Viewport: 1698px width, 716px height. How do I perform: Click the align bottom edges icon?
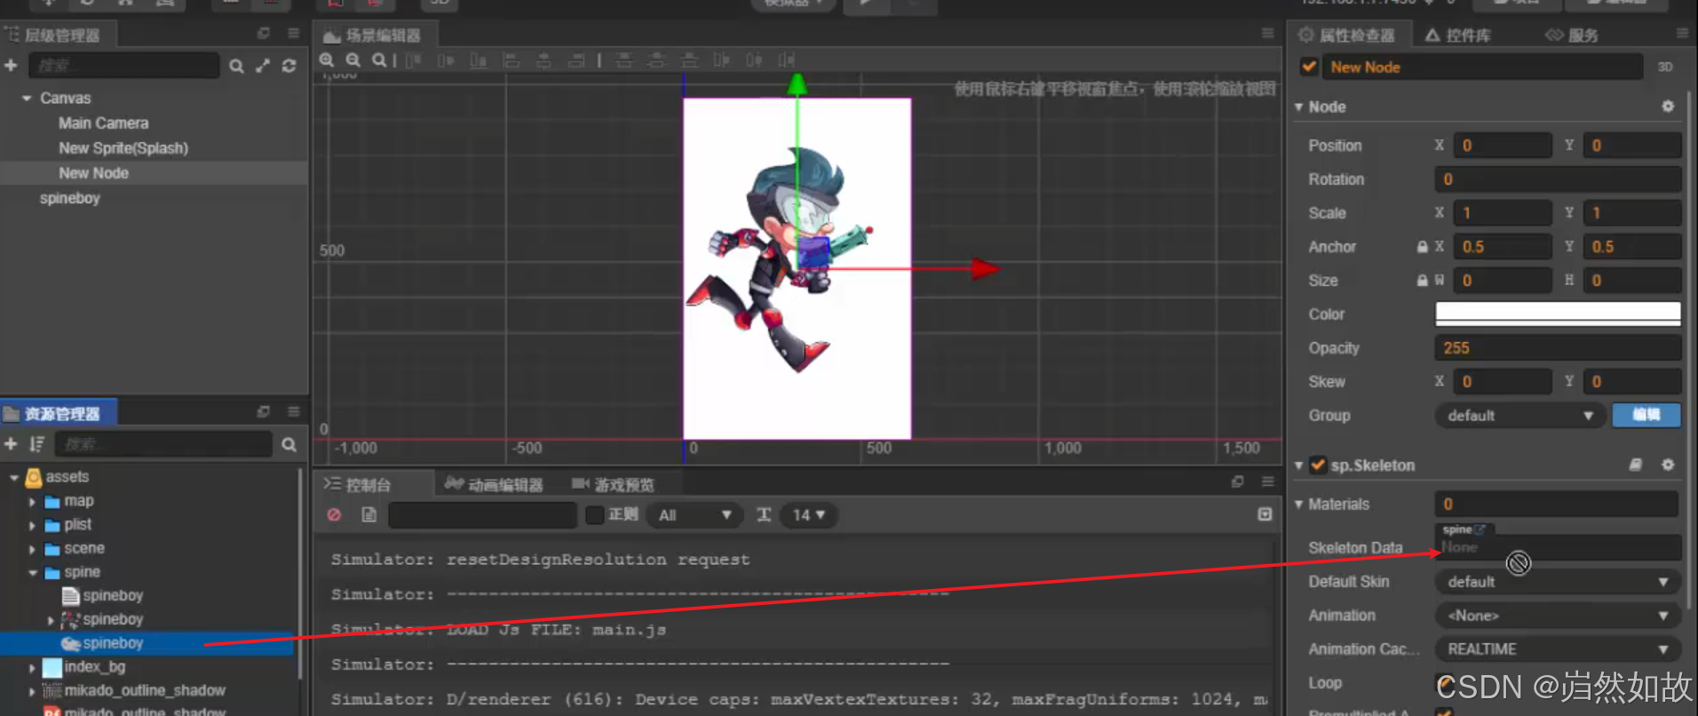[x=479, y=60]
